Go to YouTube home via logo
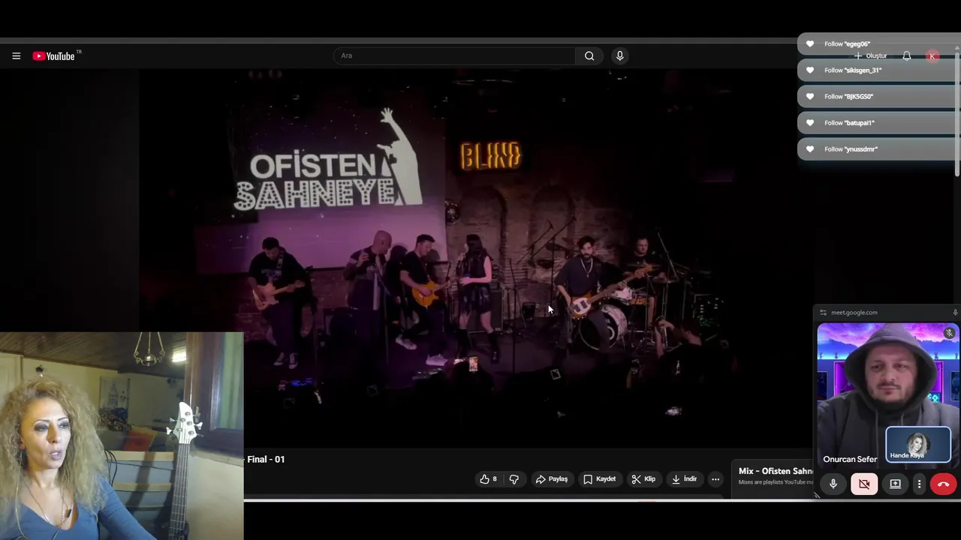Viewport: 961px width, 540px height. [x=54, y=55]
